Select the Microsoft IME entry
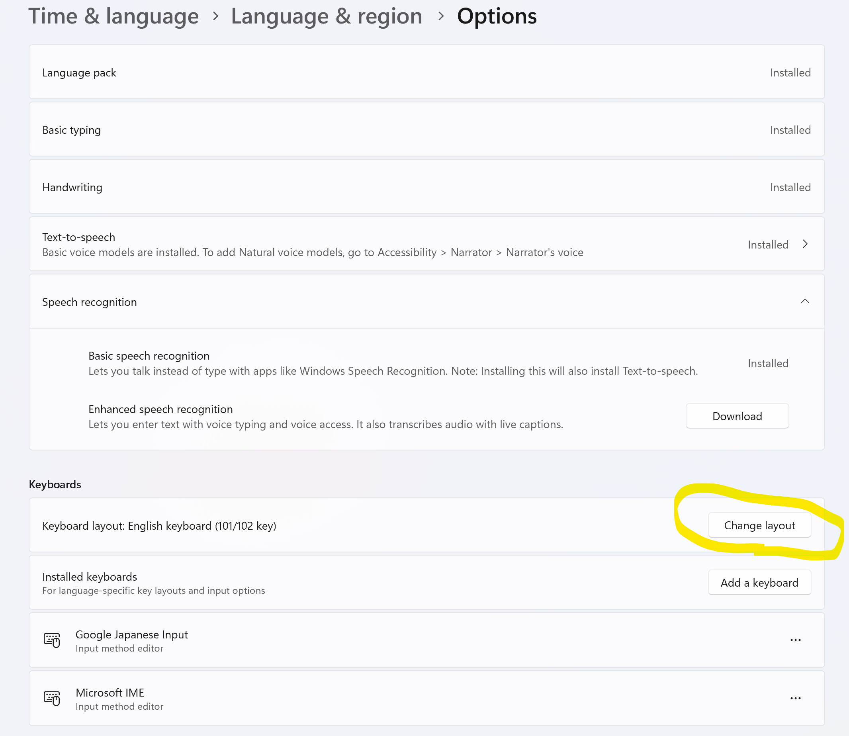Screen dimensions: 849x736 click(x=110, y=693)
